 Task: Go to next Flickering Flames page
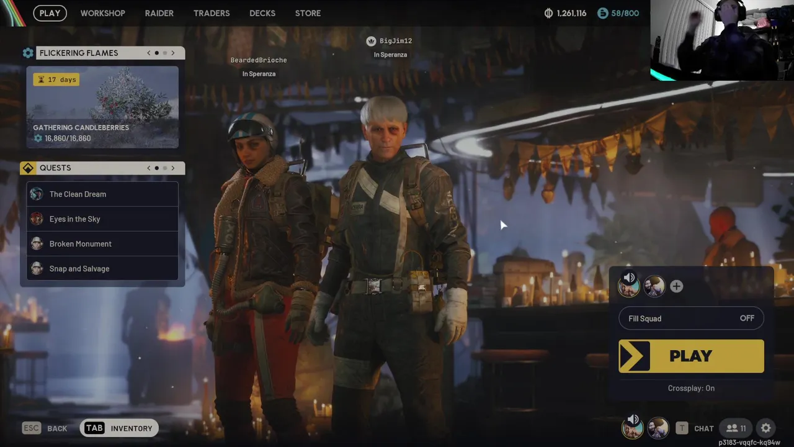tap(173, 53)
